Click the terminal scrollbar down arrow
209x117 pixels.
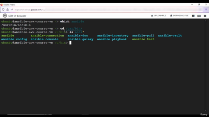(x=205, y=110)
